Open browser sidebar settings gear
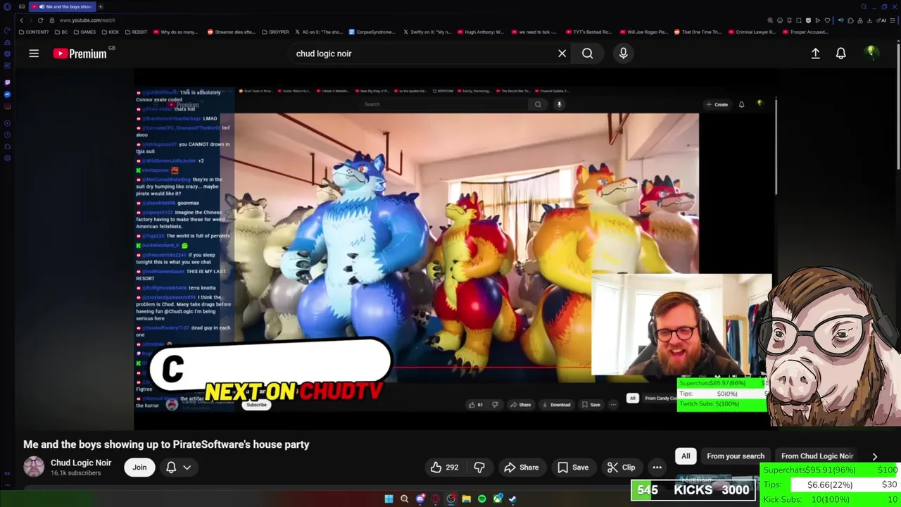The width and height of the screenshot is (901, 507). (7, 158)
